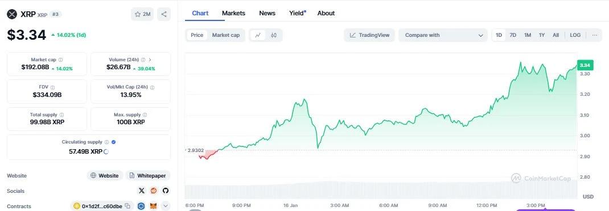Image resolution: width=609 pixels, height=211 pixels.
Task: Toggle chart to Market cap view
Action: point(225,35)
